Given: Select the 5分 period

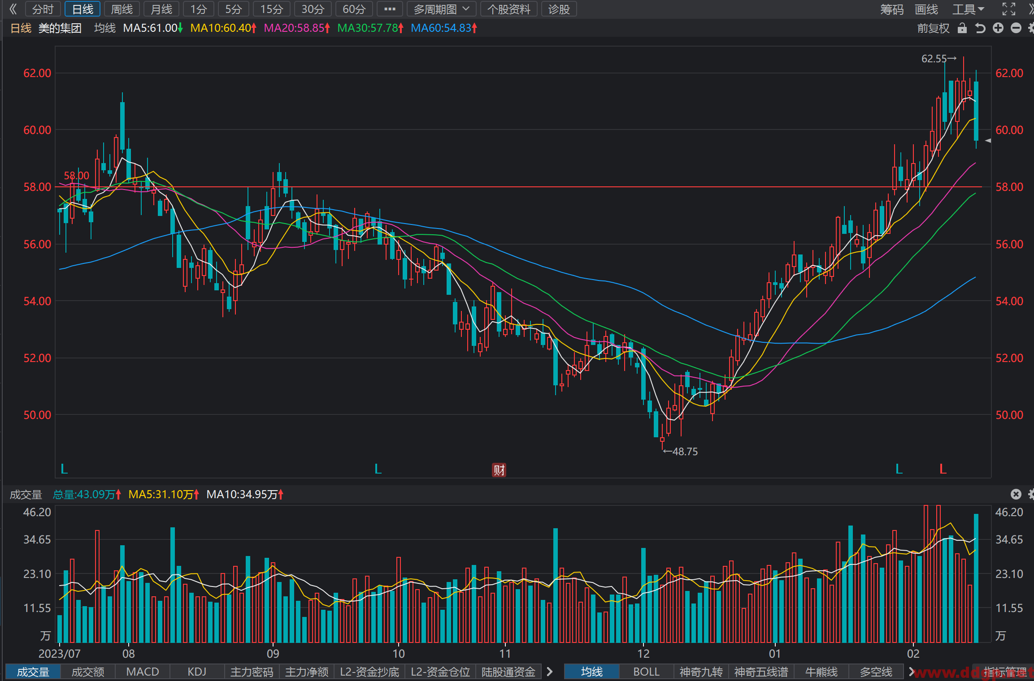Looking at the screenshot, I should click(x=234, y=9).
